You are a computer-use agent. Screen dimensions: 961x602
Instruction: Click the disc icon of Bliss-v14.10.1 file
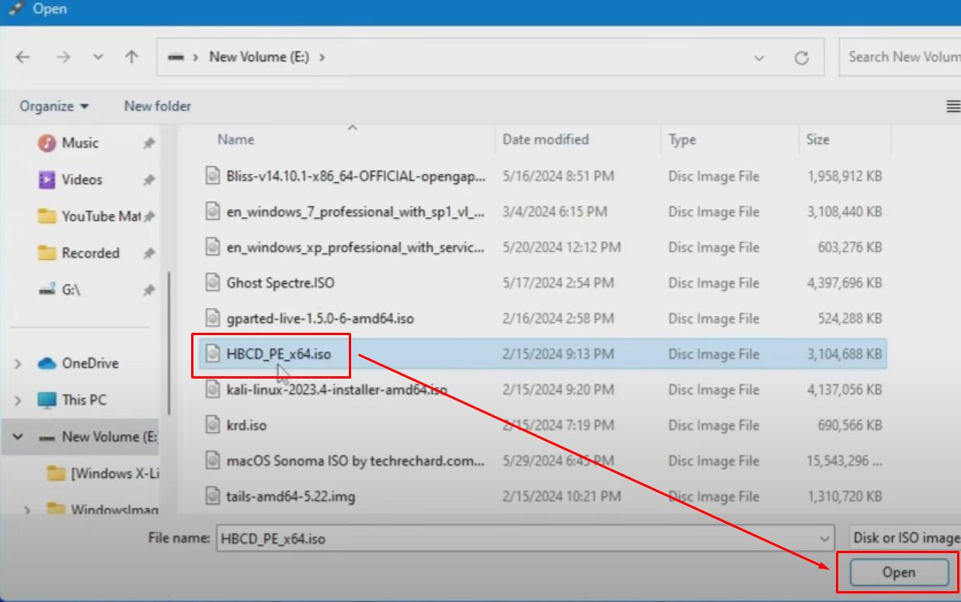pos(213,175)
